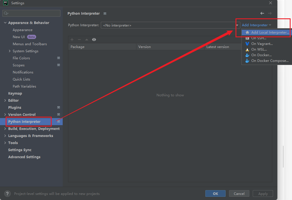
Task: Expand the Tools section
Action: [5, 143]
